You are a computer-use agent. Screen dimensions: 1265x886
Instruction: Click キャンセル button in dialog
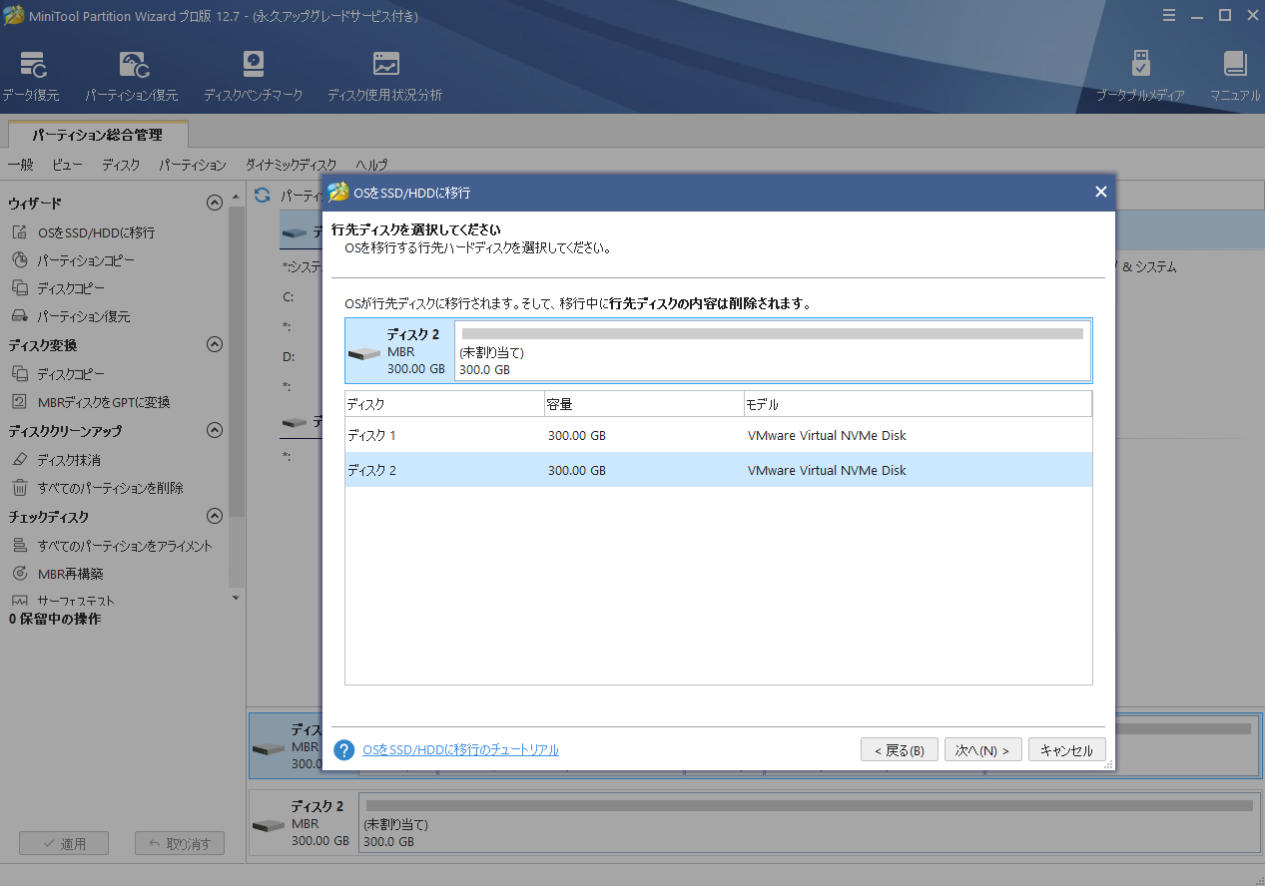1067,750
